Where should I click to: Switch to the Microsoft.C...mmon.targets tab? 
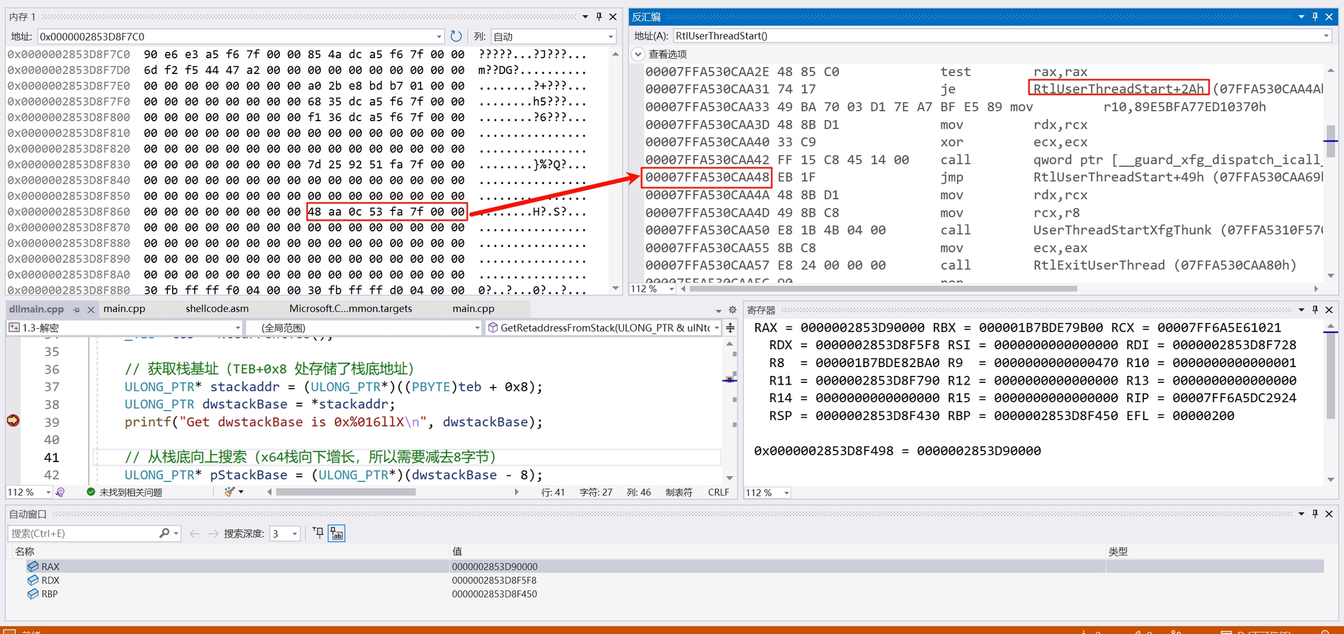pyautogui.click(x=350, y=309)
